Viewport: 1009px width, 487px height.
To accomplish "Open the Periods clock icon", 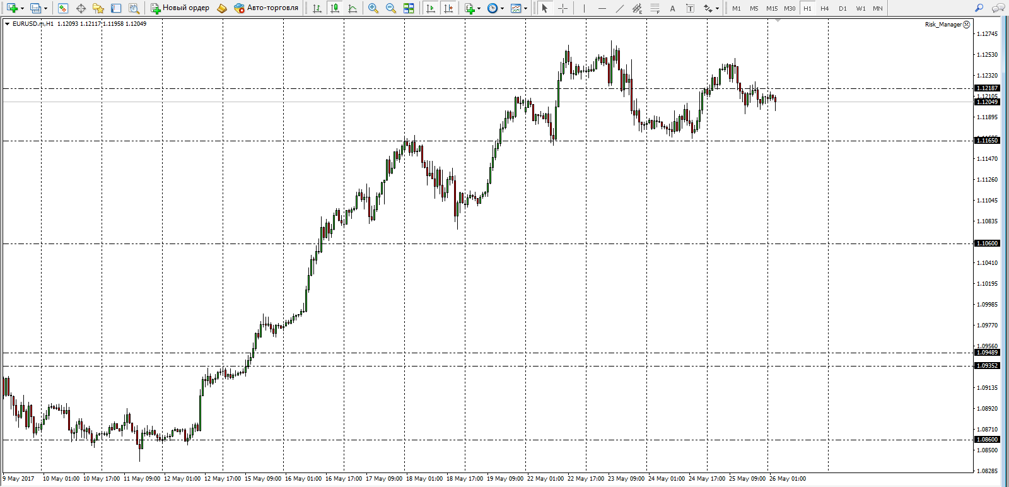I will click(x=493, y=8).
